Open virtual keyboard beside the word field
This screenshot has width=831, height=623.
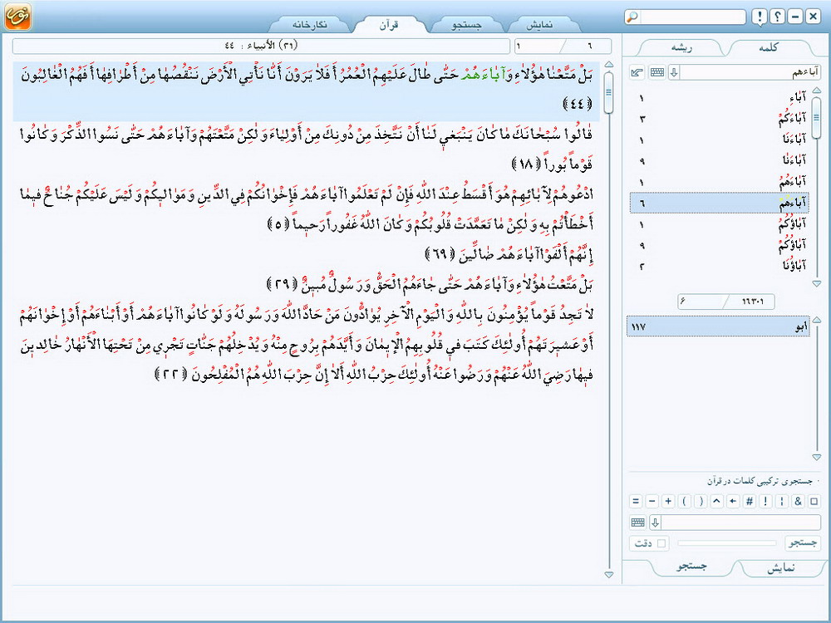[x=657, y=72]
